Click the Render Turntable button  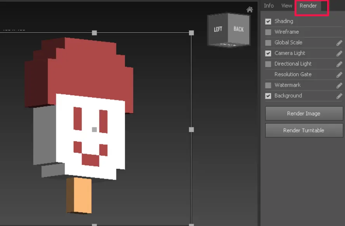click(304, 130)
